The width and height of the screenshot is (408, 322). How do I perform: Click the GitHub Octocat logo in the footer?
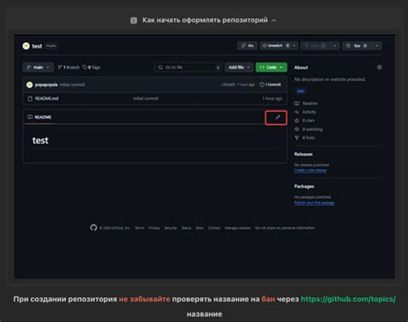pyautogui.click(x=94, y=228)
